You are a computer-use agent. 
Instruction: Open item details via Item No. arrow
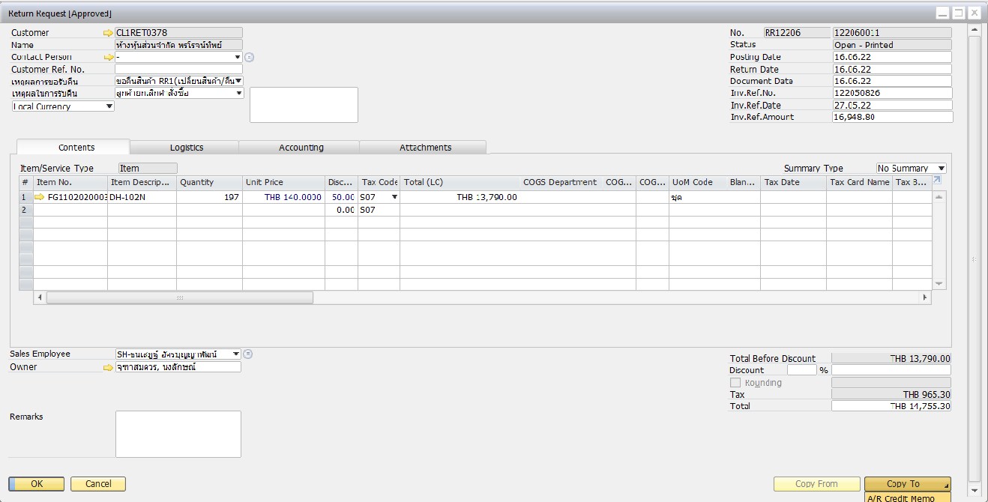40,197
